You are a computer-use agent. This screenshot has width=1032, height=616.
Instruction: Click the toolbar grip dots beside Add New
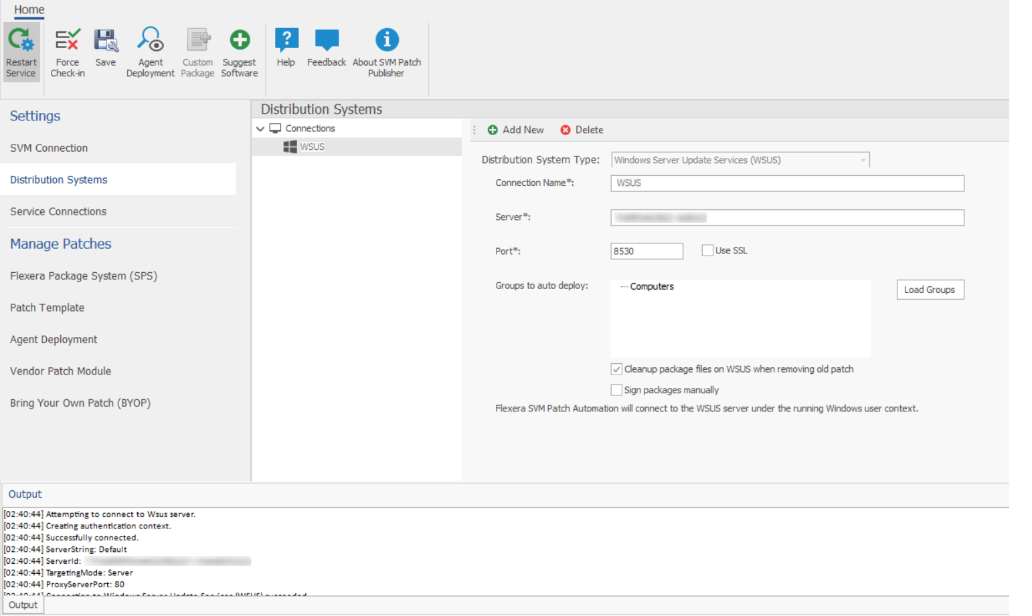475,130
